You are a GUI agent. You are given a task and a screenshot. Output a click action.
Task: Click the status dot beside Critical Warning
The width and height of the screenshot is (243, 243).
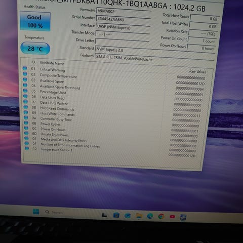(x=25, y=68)
